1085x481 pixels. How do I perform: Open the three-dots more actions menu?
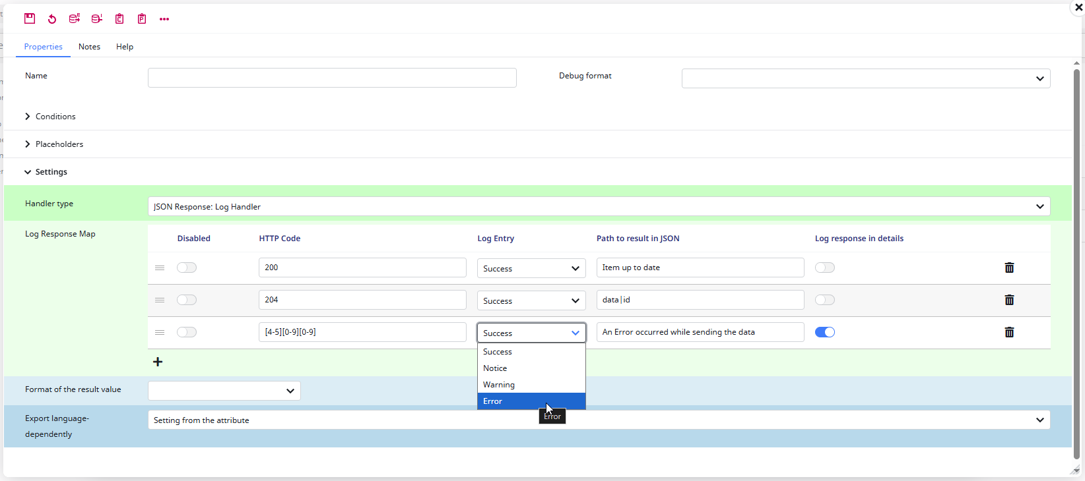[x=164, y=19]
